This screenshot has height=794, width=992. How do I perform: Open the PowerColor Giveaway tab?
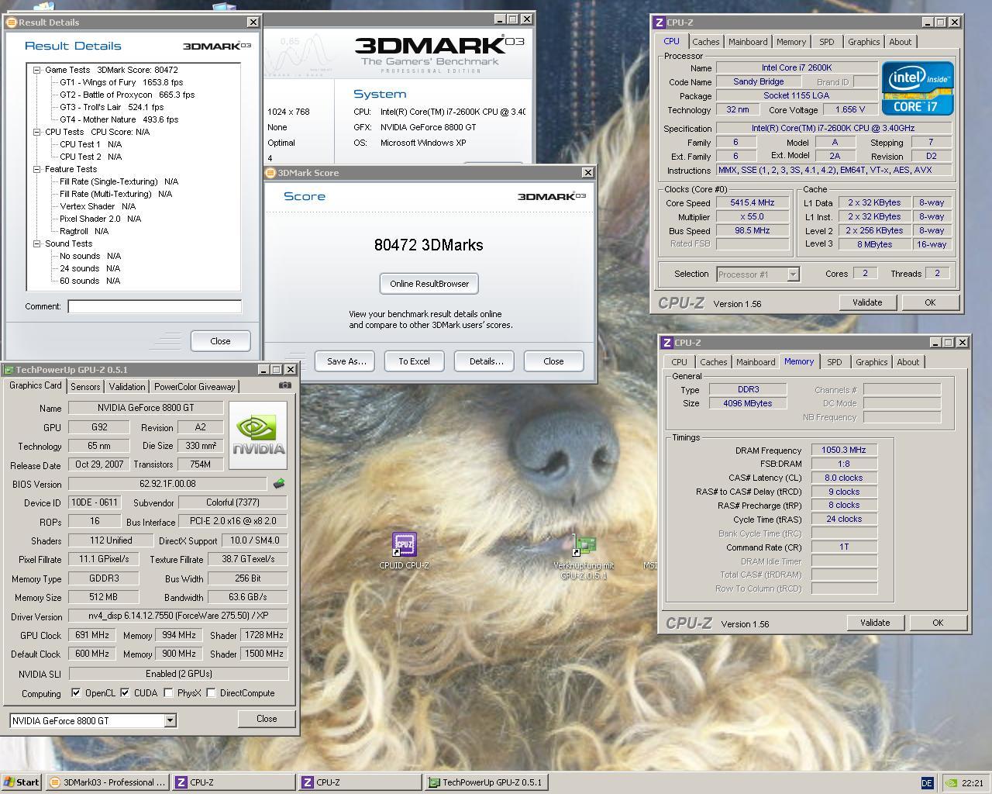[x=195, y=387]
